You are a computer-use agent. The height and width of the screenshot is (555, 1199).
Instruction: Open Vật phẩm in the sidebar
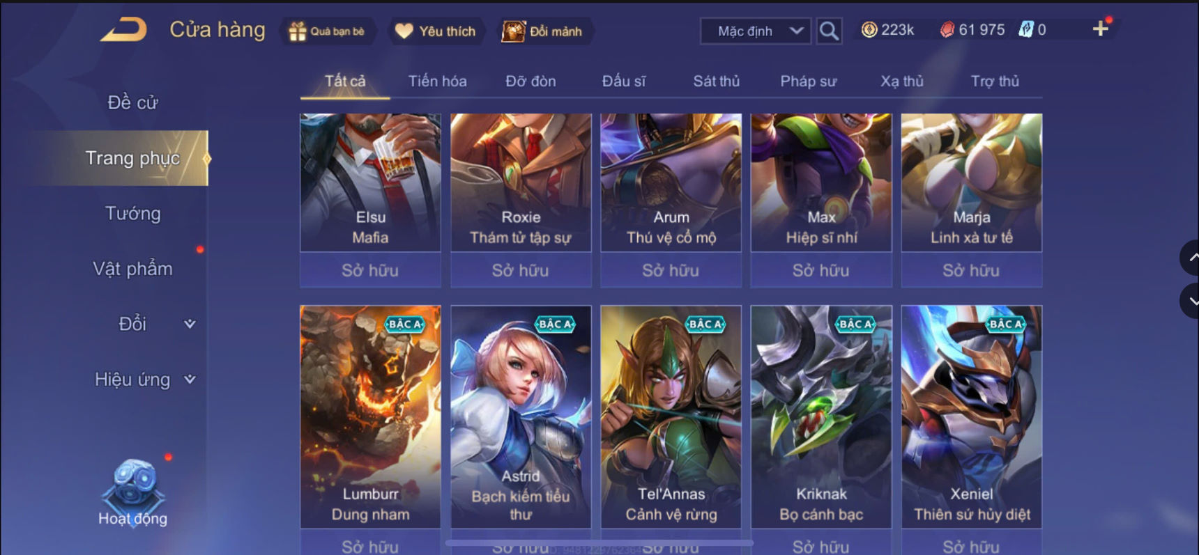pyautogui.click(x=132, y=269)
